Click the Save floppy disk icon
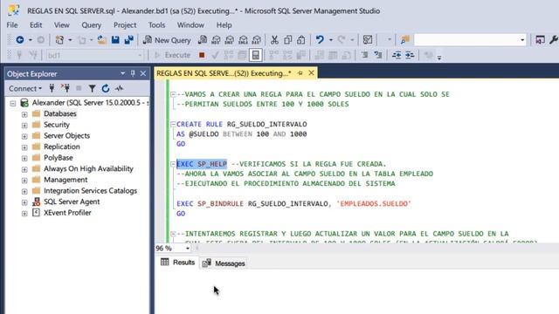The width and height of the screenshot is (559, 314). [x=115, y=40]
